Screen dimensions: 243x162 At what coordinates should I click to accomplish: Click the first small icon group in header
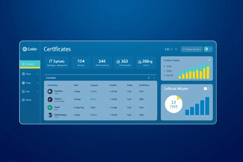(167, 49)
